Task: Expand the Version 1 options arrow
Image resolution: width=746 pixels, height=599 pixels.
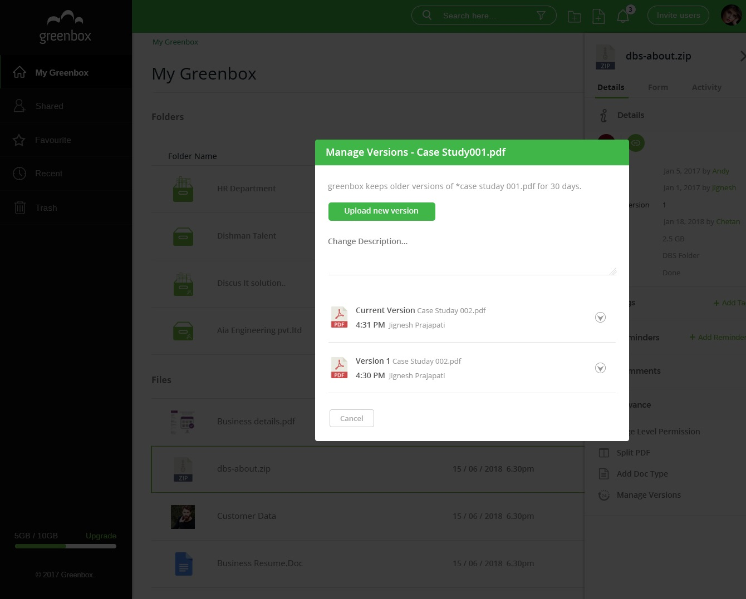Action: click(600, 368)
